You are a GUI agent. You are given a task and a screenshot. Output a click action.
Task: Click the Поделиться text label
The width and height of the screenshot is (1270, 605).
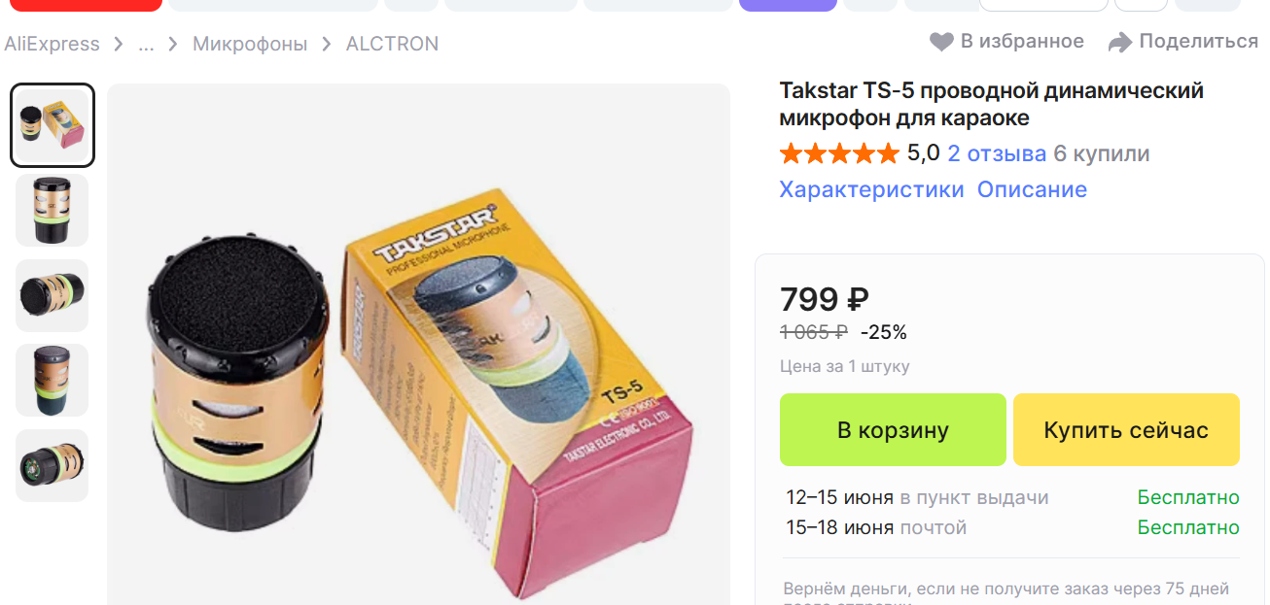point(1199,41)
